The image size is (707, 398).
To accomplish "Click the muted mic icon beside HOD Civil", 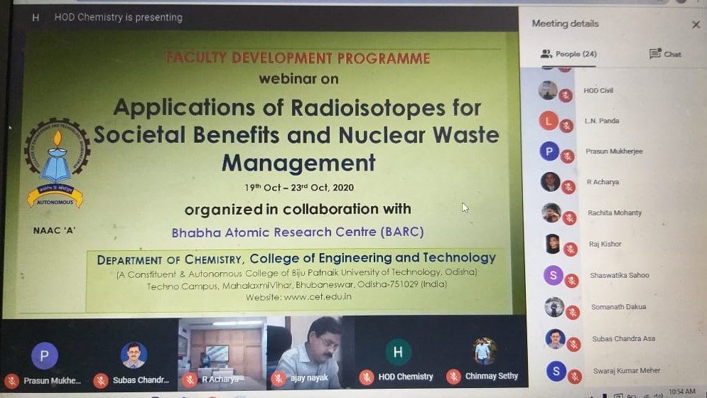I will tap(566, 95).
